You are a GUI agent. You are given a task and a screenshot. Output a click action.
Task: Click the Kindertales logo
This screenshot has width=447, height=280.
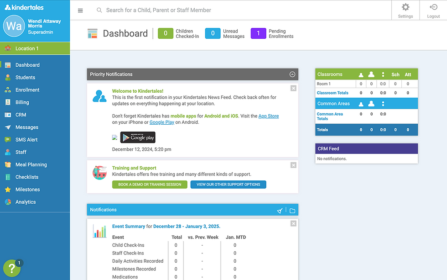tap(24, 7)
